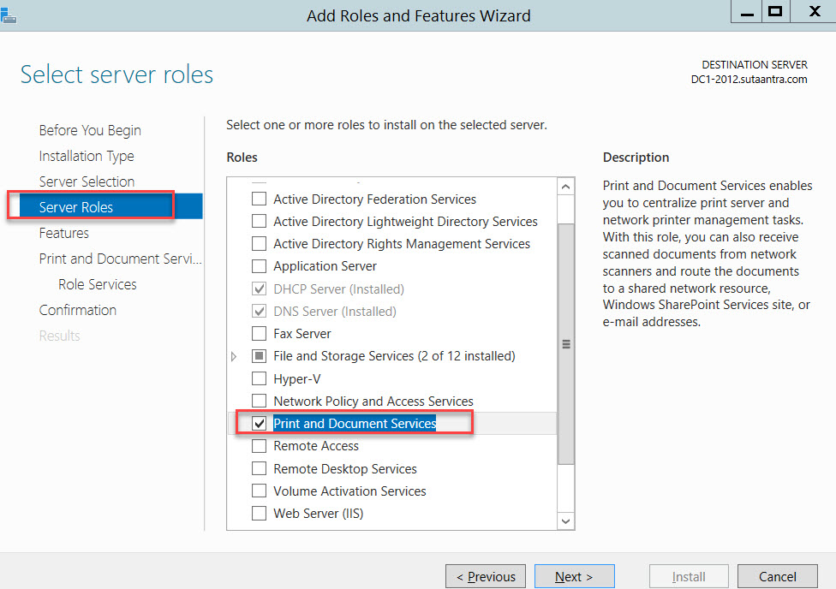
Task: Click the Next button
Action: point(574,575)
